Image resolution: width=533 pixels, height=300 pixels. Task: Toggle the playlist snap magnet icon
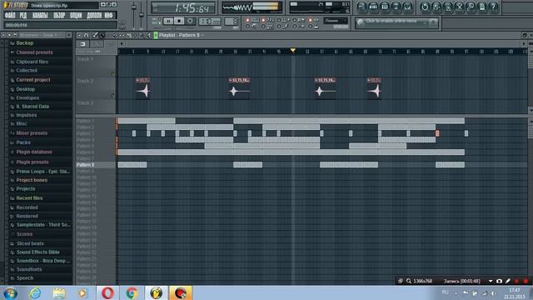[x=87, y=35]
